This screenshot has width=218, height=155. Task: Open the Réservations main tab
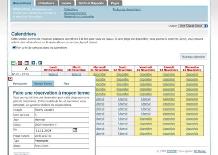point(22,3)
